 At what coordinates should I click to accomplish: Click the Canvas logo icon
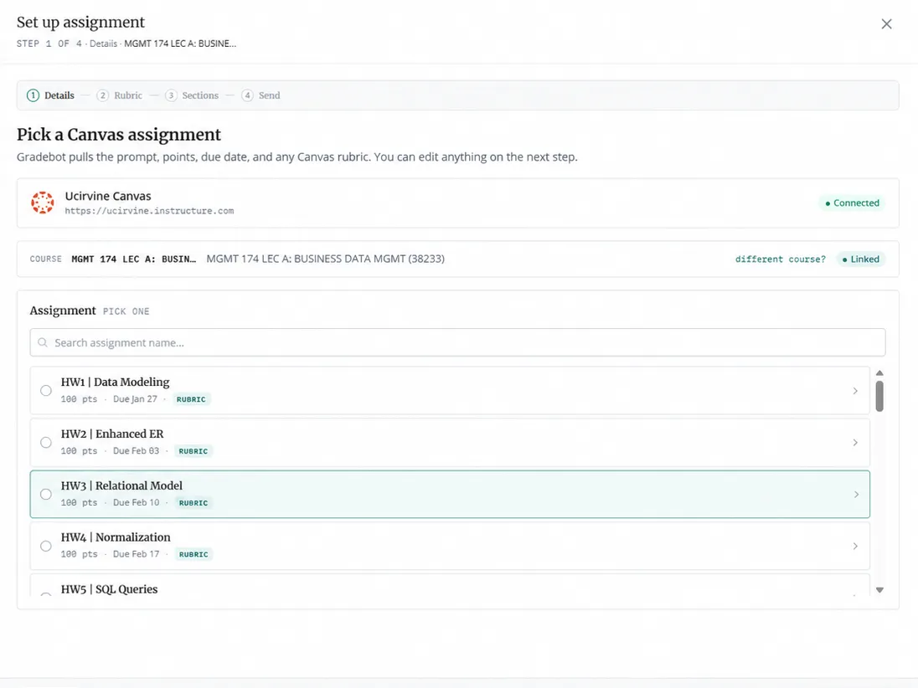coord(43,203)
